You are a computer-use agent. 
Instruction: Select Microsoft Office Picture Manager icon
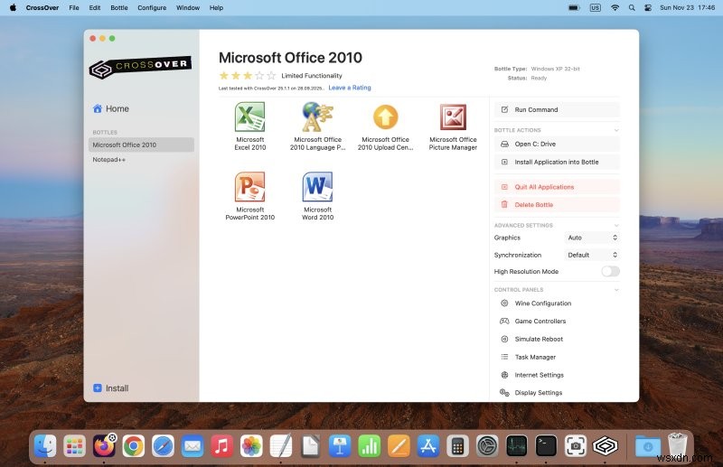453,117
